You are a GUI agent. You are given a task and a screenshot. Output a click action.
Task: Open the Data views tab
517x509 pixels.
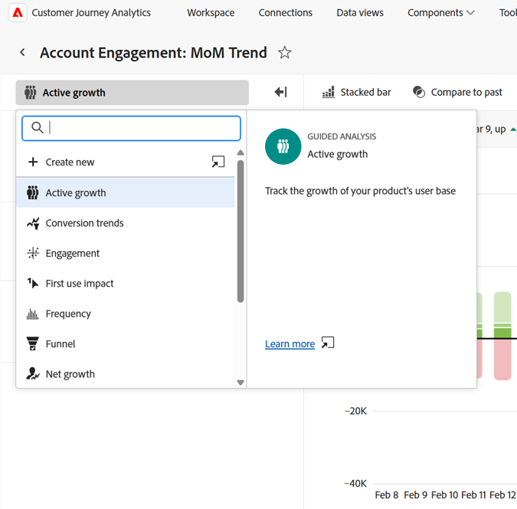point(360,13)
